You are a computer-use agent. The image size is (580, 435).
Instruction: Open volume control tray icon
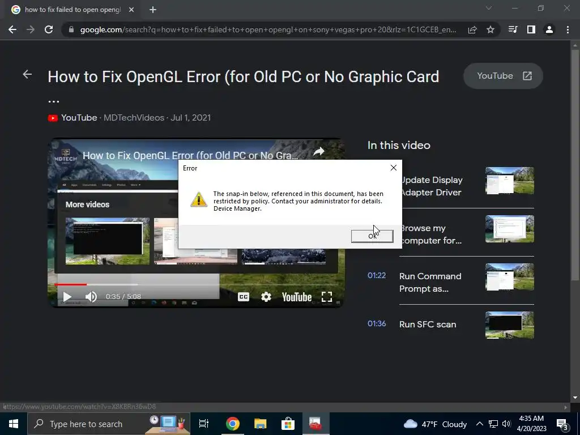(506, 424)
